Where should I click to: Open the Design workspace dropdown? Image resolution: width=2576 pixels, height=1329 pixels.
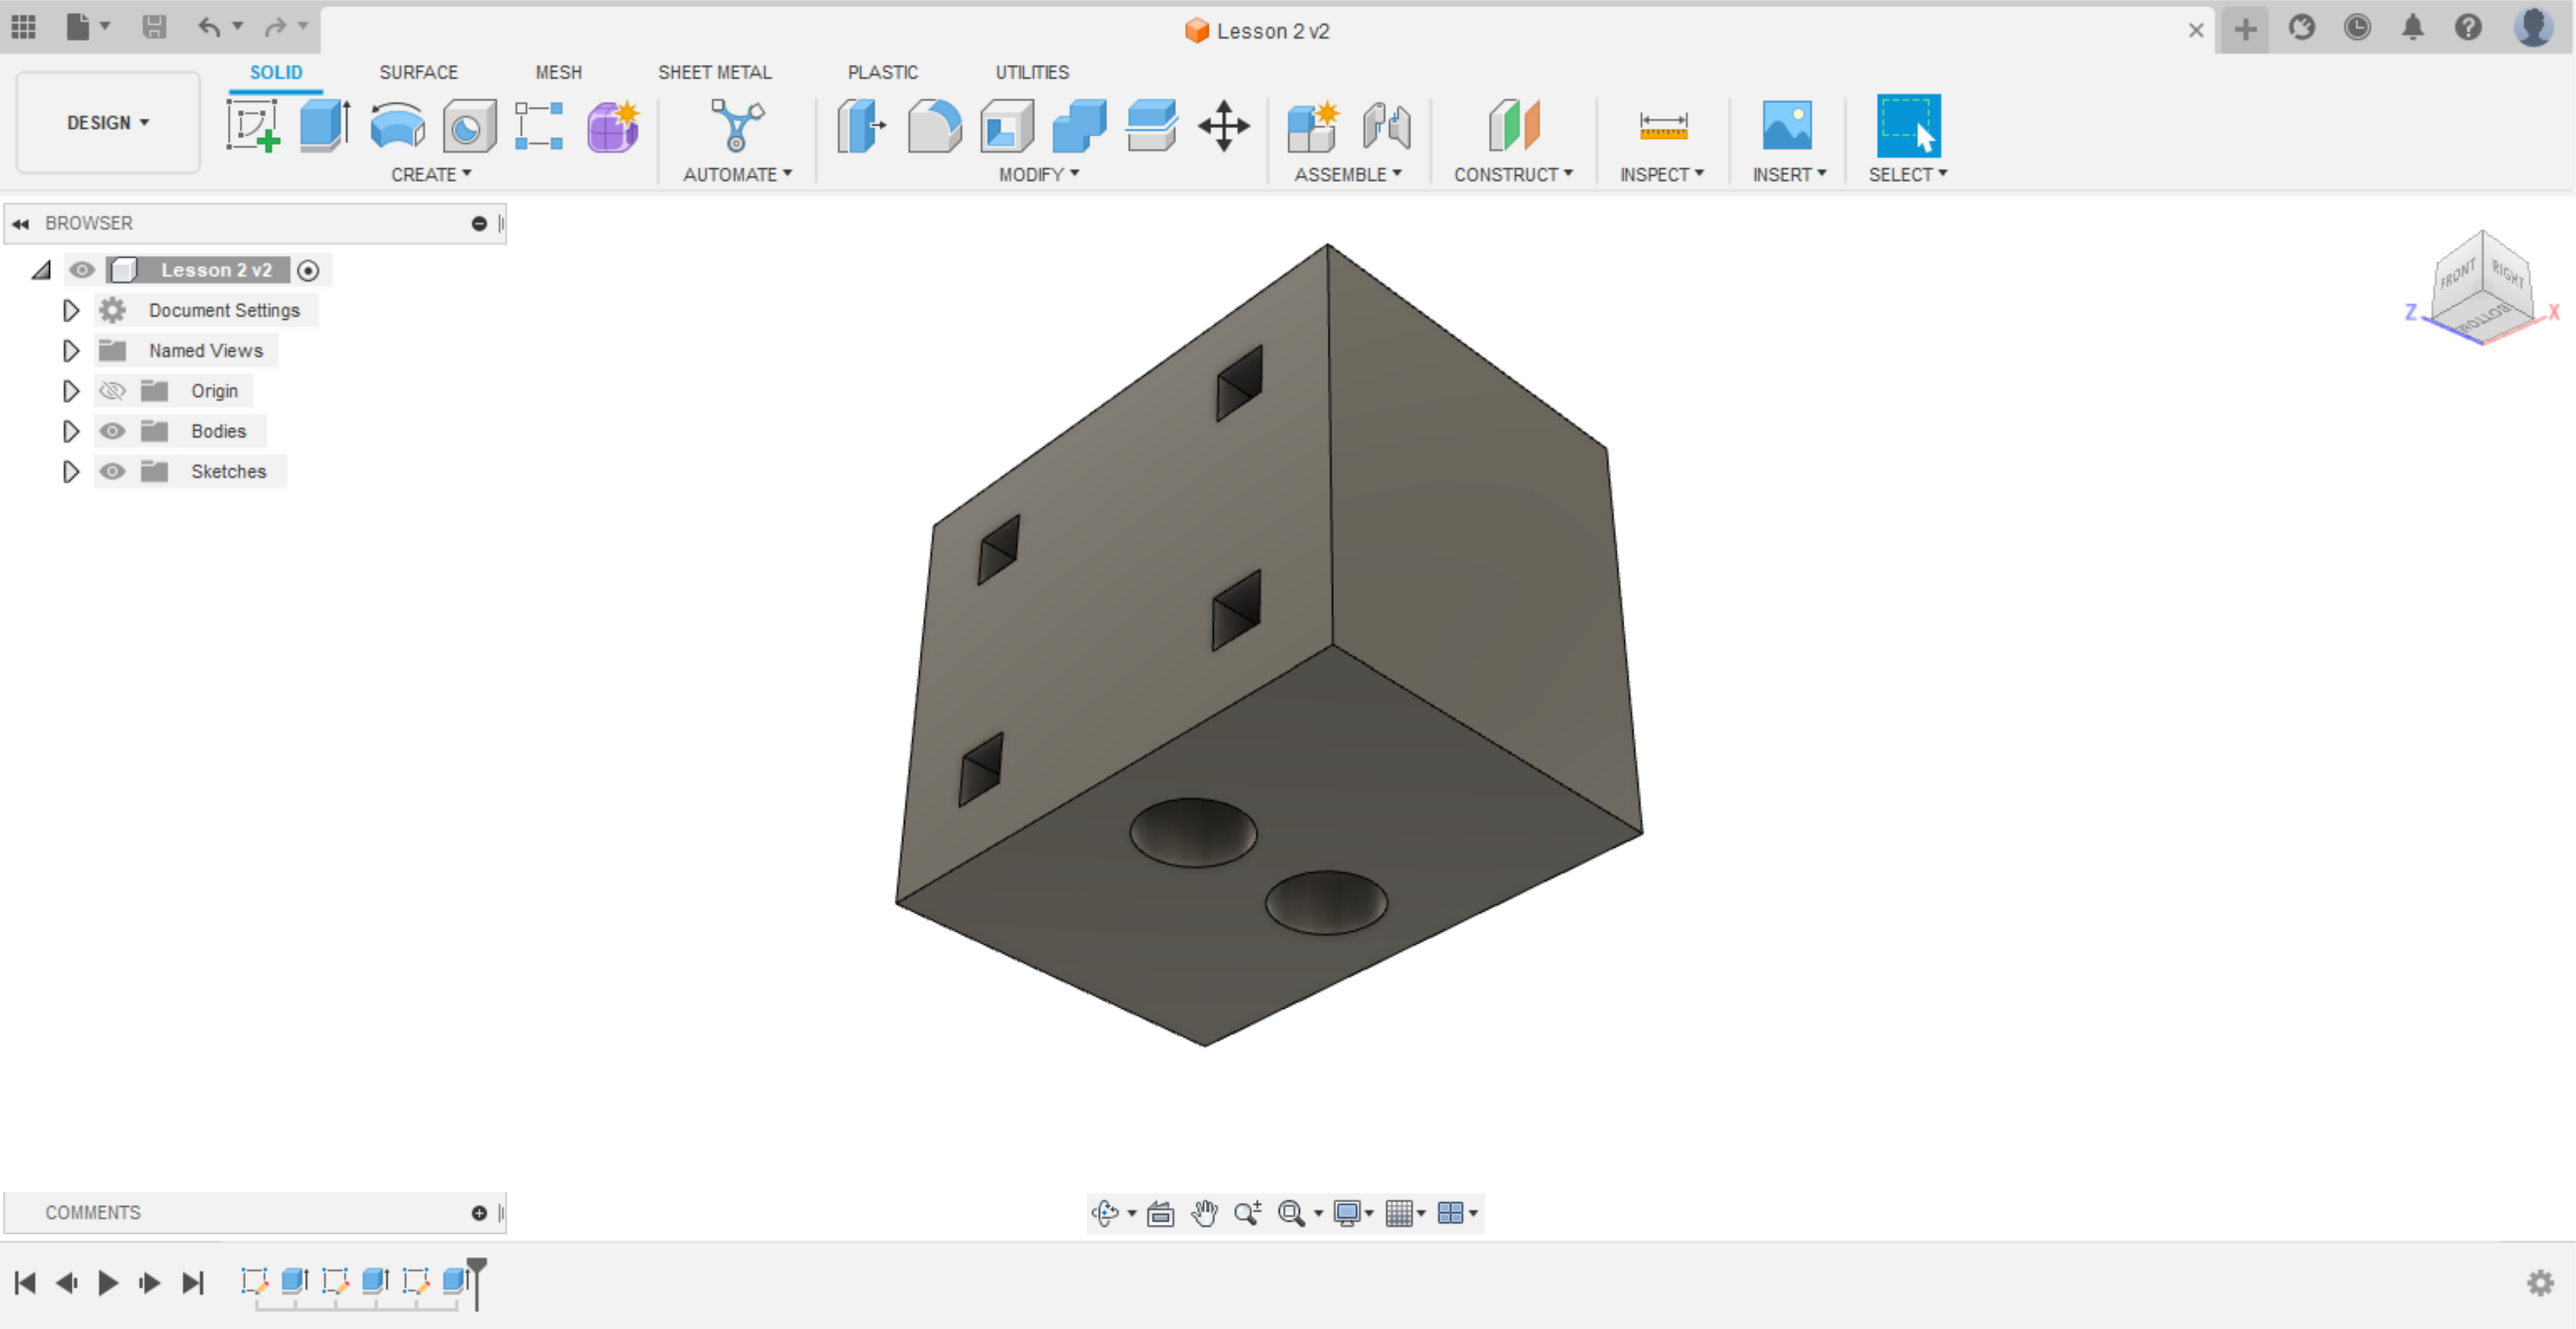click(x=107, y=122)
